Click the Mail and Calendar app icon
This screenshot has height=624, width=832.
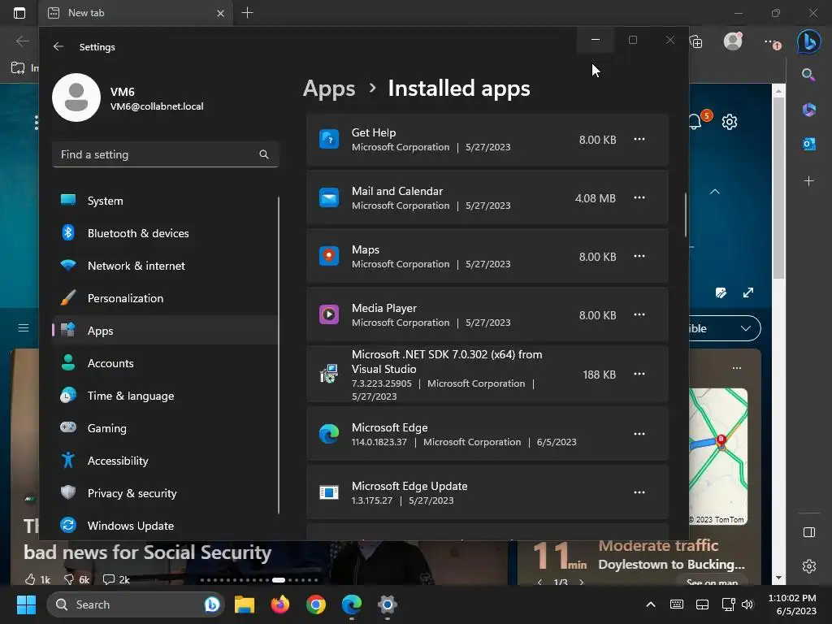(329, 198)
